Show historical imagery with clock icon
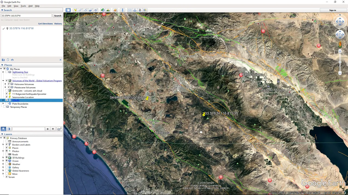 [x=103, y=10]
